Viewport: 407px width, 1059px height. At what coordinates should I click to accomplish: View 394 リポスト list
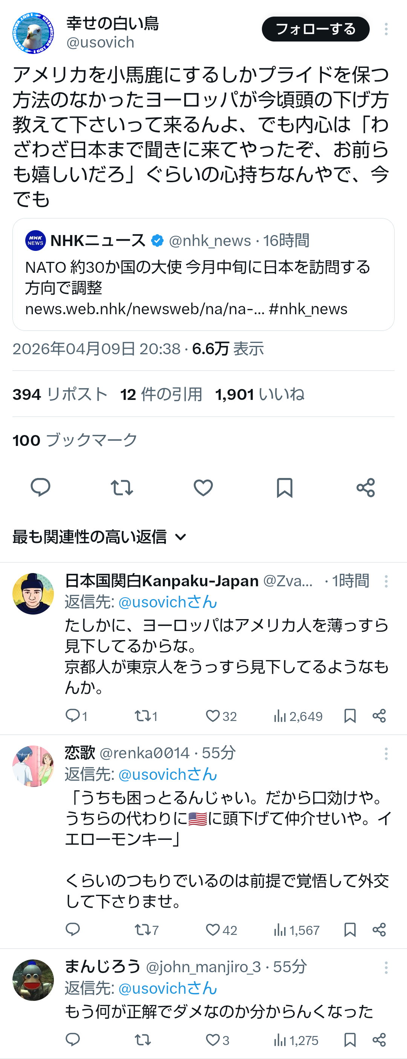(x=60, y=394)
